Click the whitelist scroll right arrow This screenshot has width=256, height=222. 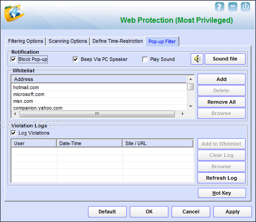182,114
